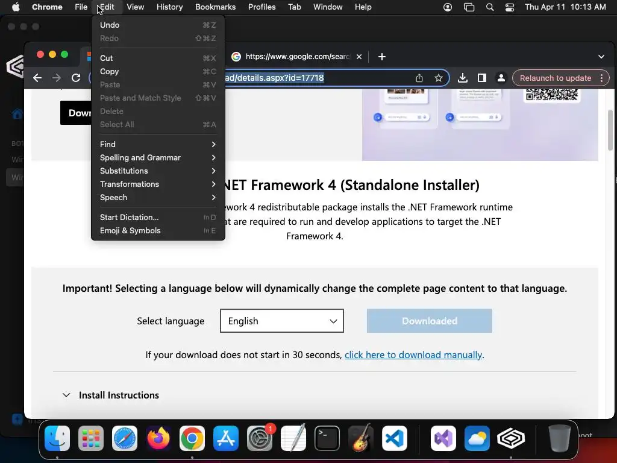Click the Relaunch to update button

555,78
